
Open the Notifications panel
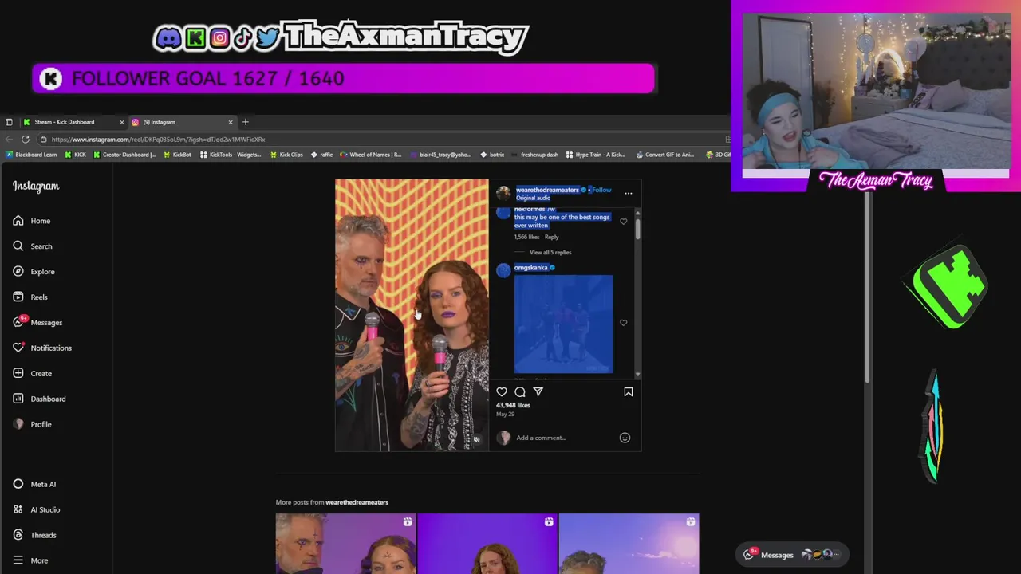point(42,348)
